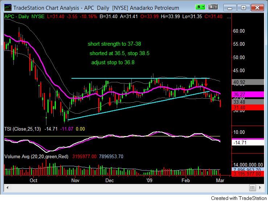Click the white -14.71 TSI axis marker
The image size is (268, 201).
(248, 143)
